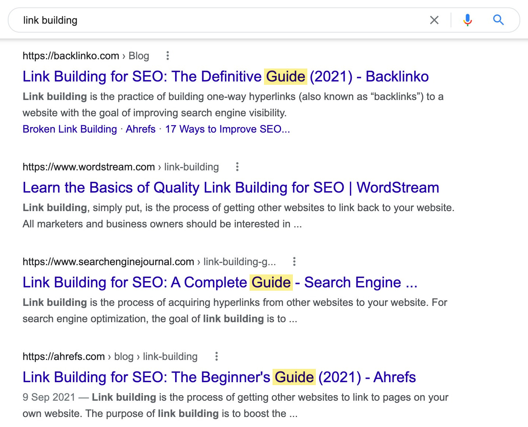The width and height of the screenshot is (528, 427).
Task: Open the '17 Ways to Improve SEO...' sitelink
Action: point(228,129)
